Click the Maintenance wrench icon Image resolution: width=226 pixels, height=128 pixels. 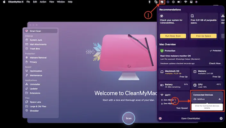tap(27, 75)
